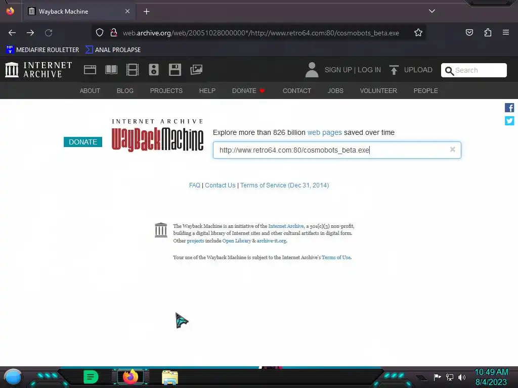Open the HELP menu item
The image size is (518, 388).
click(x=207, y=91)
